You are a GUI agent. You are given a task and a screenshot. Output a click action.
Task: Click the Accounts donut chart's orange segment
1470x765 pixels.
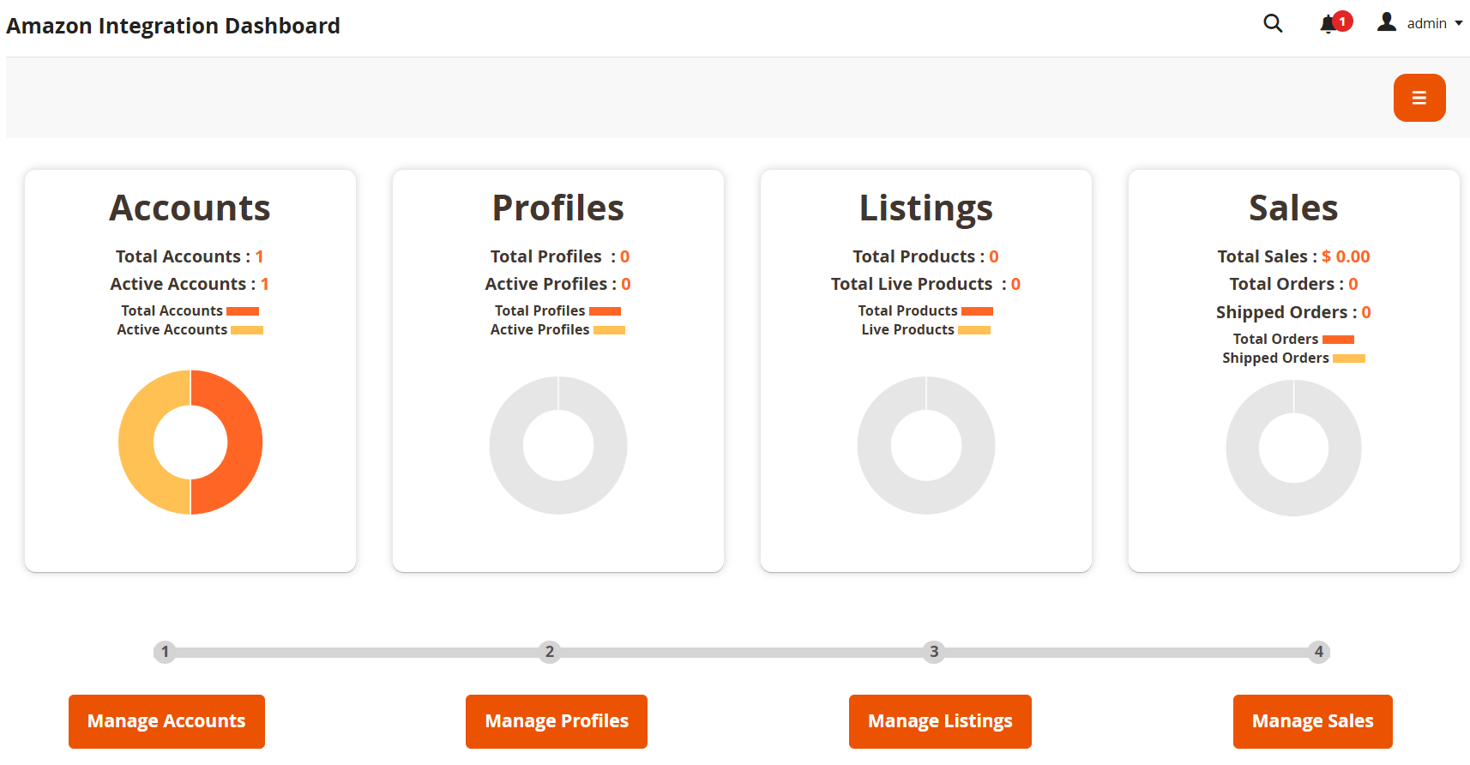[243, 443]
